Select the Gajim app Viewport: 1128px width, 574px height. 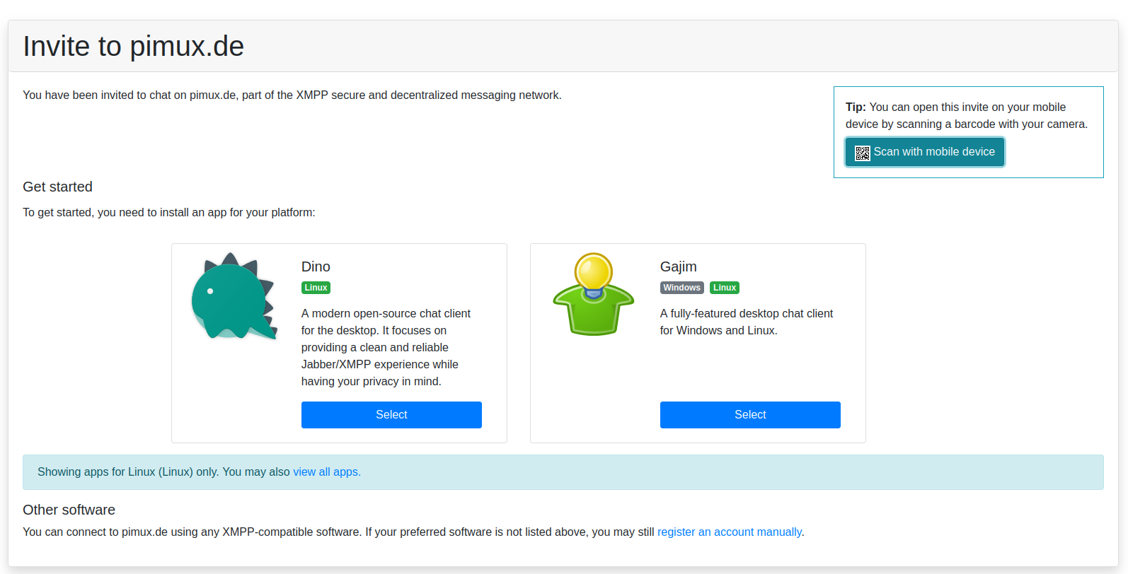750,415
